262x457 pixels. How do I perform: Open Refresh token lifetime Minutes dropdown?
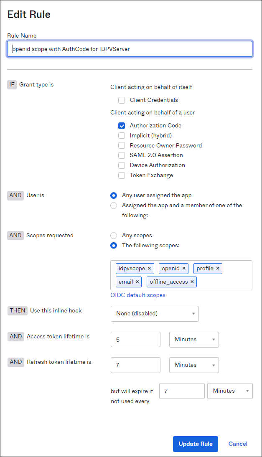click(194, 365)
